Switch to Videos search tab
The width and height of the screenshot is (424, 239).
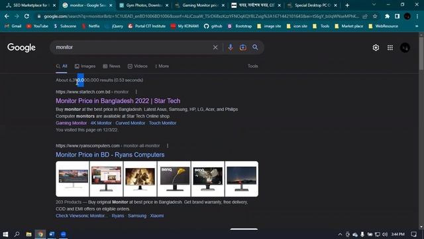[x=138, y=66]
